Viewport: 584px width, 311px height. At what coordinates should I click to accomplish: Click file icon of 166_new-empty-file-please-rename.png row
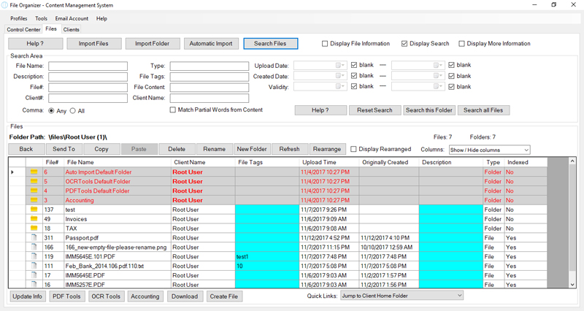pos(34,247)
